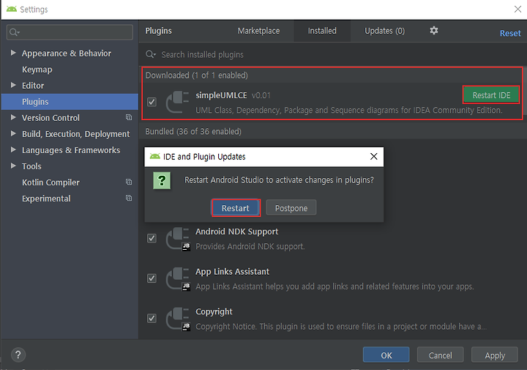The image size is (527, 370).
Task: Uncheck the App Links Assistant plugin
Action: tap(152, 278)
